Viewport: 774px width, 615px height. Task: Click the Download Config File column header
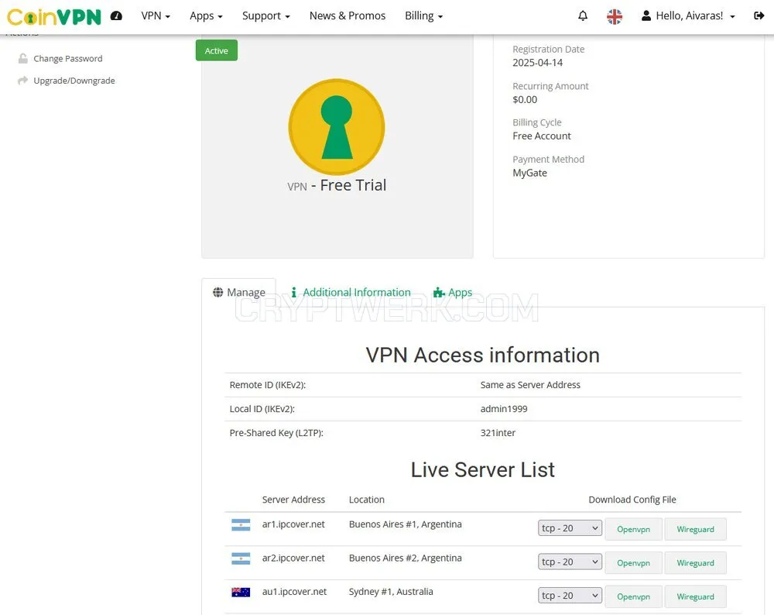[632, 500]
